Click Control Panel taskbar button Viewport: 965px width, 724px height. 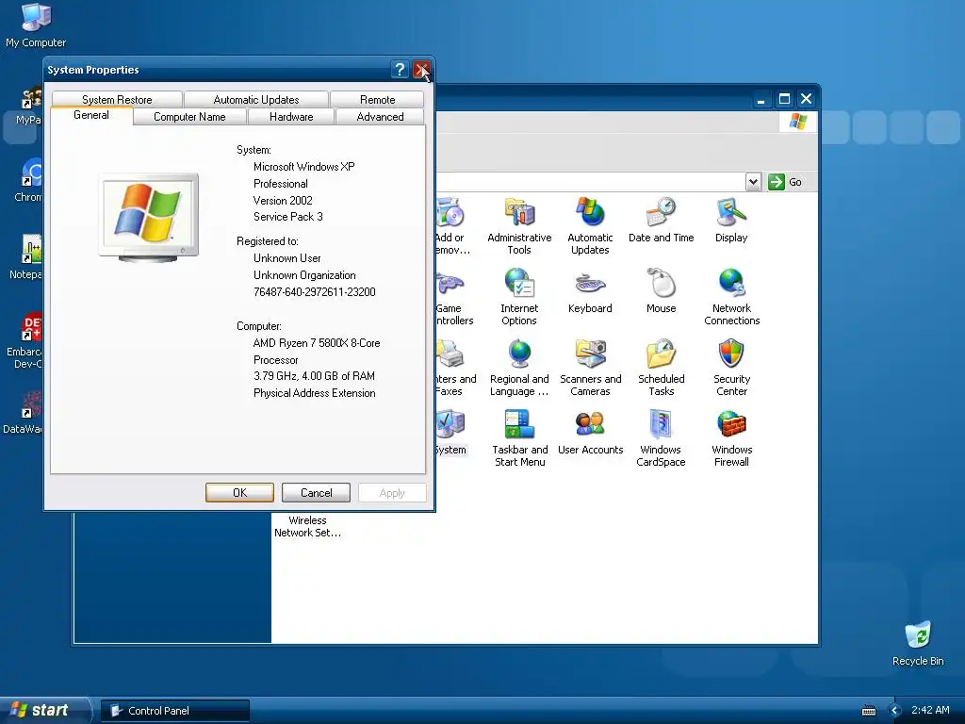click(174, 711)
